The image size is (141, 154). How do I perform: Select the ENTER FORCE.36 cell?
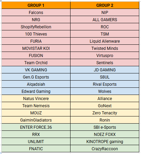[36, 127]
